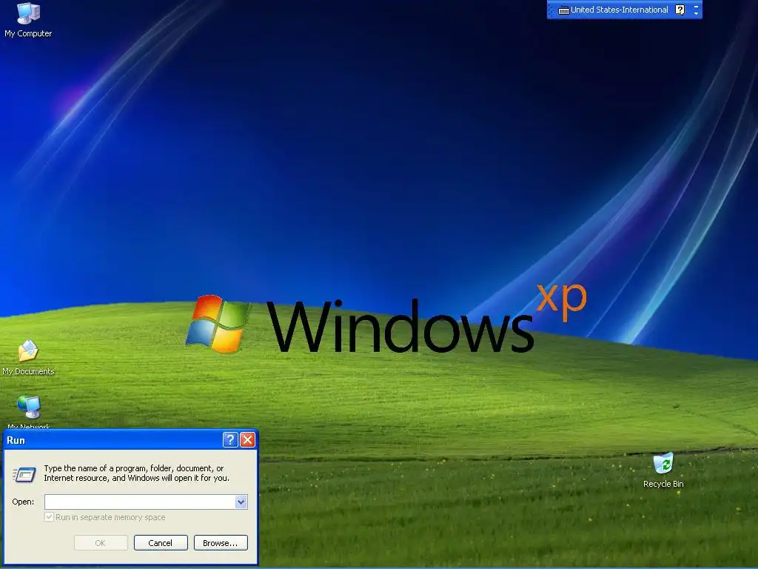Click the keyboard icon in the language bar
The width and height of the screenshot is (758, 569).
[563, 10]
